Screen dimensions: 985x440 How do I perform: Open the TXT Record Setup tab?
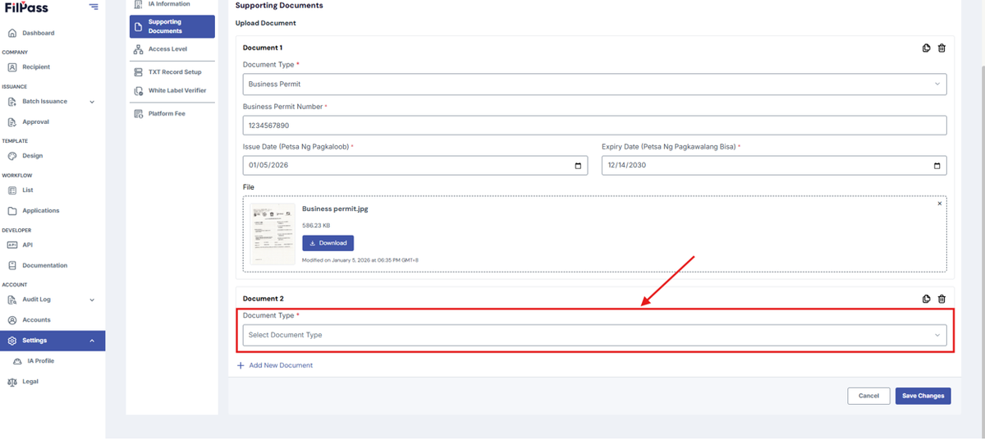point(172,72)
